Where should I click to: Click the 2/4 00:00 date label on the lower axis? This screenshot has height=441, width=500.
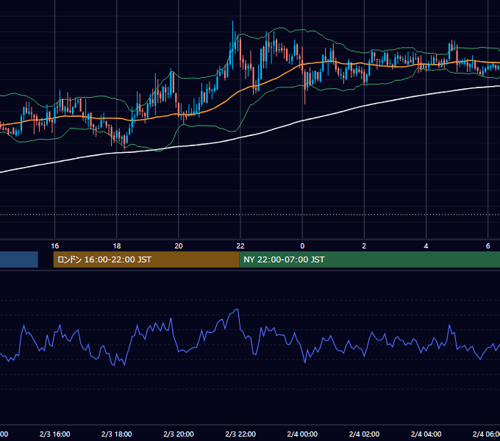point(302,434)
